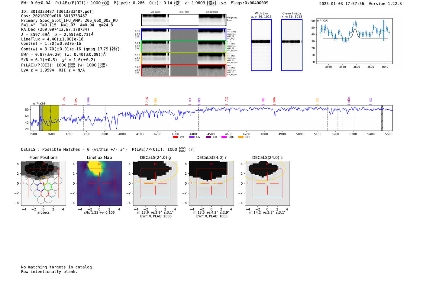Open the DECaLS(24.0) g cutout
The height and width of the screenshot is (288, 423).
pyautogui.click(x=155, y=183)
